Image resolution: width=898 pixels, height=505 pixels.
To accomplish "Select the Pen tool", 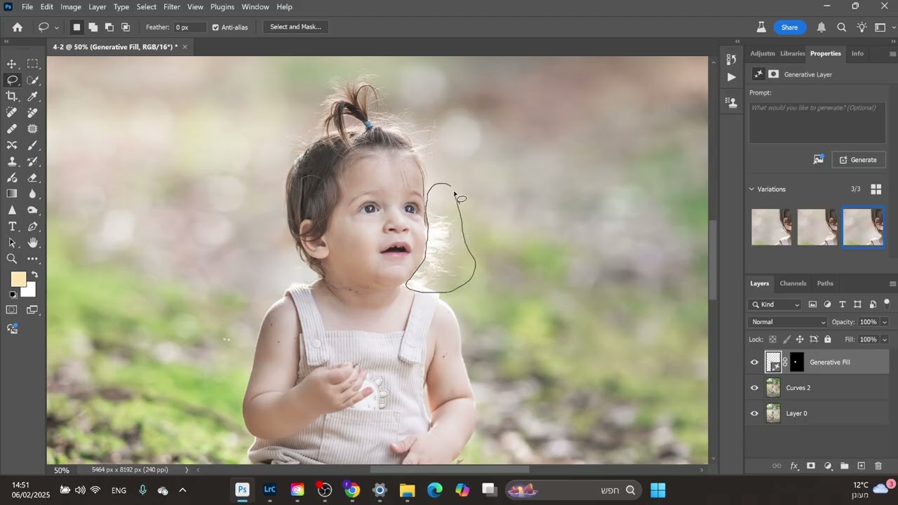I will [x=32, y=227].
